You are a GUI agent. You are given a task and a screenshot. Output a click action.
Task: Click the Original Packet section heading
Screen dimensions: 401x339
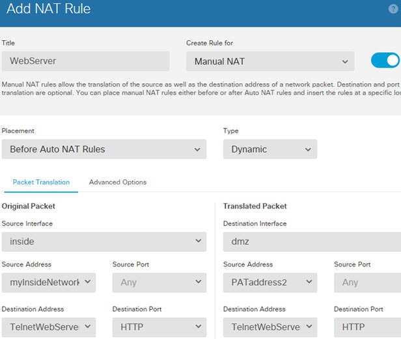coord(29,206)
